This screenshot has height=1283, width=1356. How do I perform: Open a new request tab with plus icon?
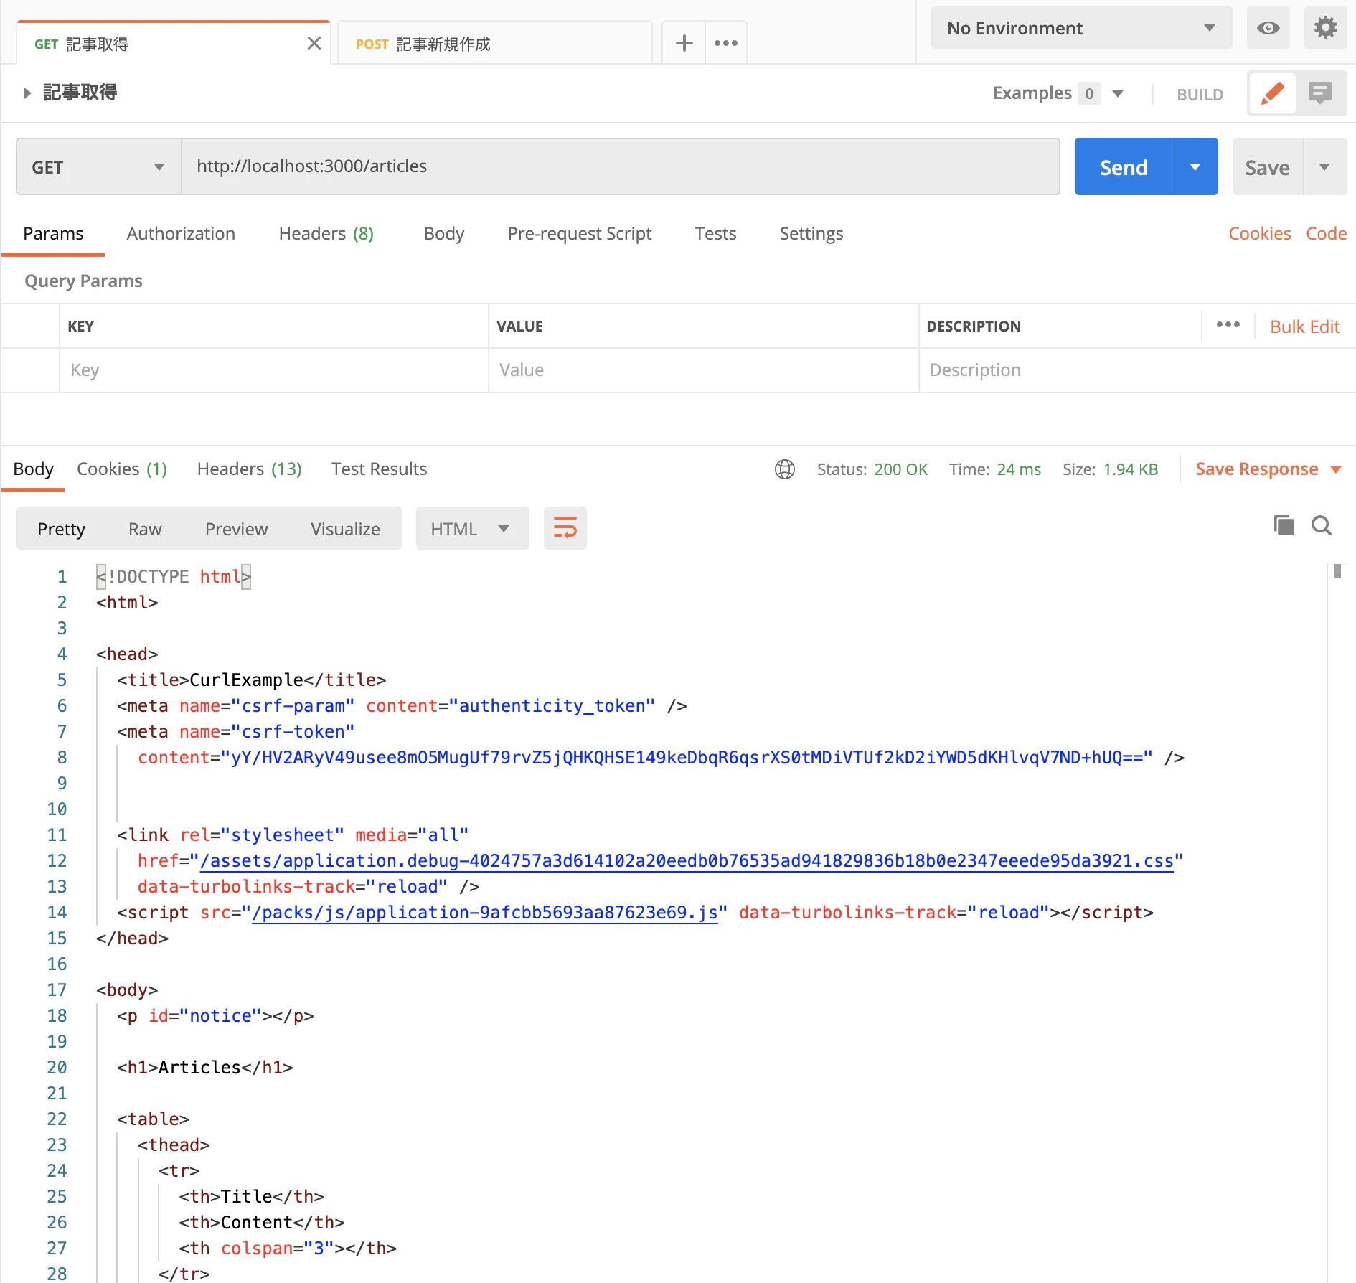pyautogui.click(x=684, y=43)
